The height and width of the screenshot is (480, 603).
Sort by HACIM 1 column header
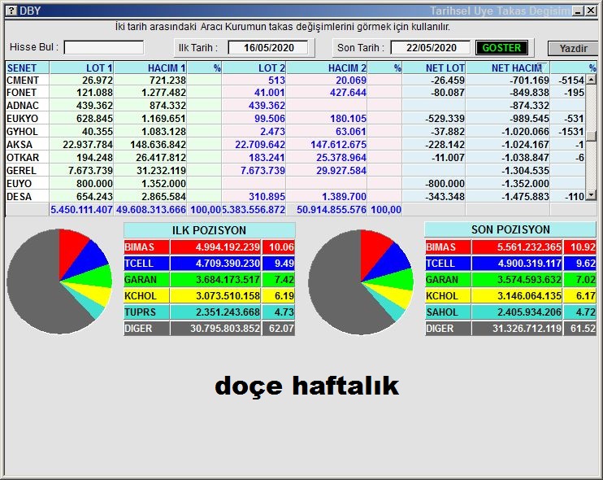tap(150, 68)
